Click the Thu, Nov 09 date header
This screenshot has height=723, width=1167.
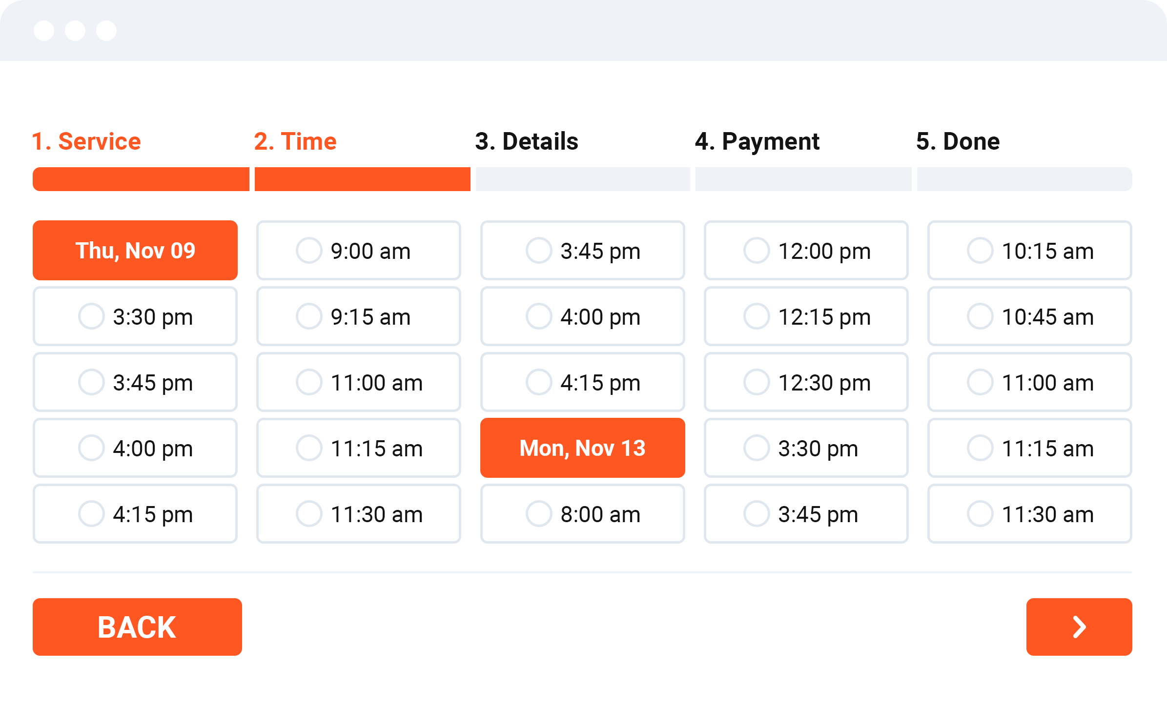[135, 251]
